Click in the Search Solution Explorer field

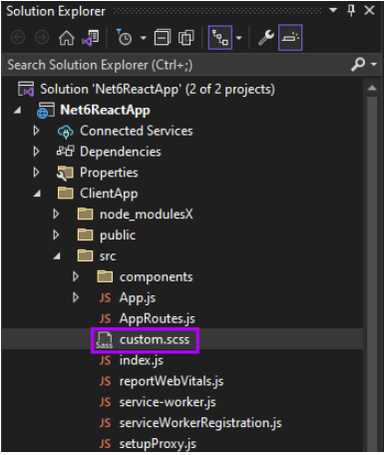tap(177, 65)
